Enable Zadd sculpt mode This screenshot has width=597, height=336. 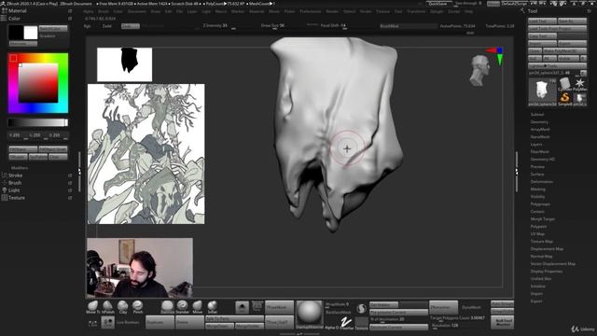(x=107, y=26)
